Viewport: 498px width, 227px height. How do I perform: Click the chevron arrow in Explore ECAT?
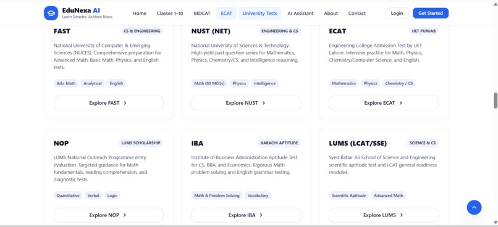tap(401, 103)
